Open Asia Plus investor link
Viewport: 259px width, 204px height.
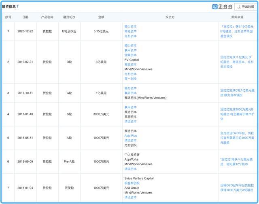131,136
